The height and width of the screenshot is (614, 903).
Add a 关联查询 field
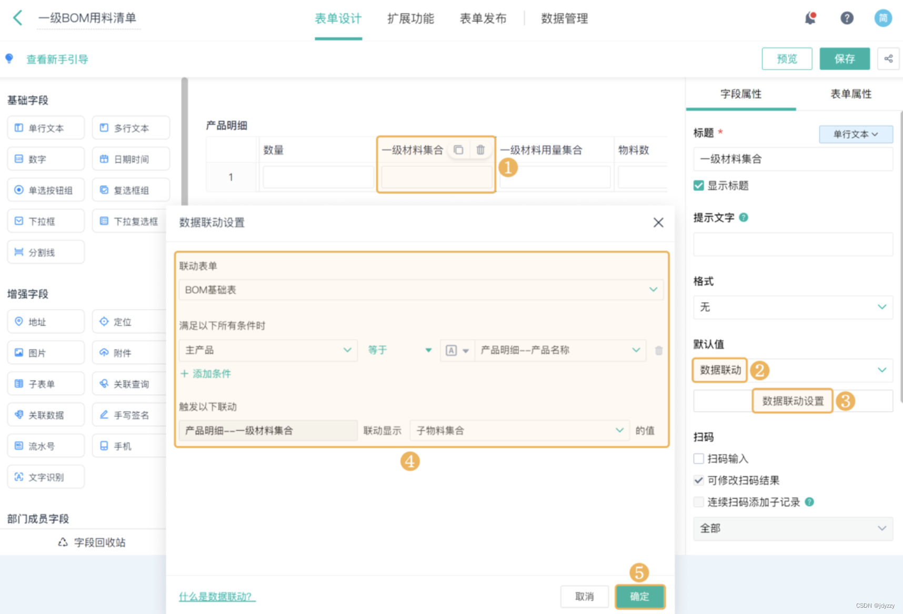pyautogui.click(x=129, y=383)
